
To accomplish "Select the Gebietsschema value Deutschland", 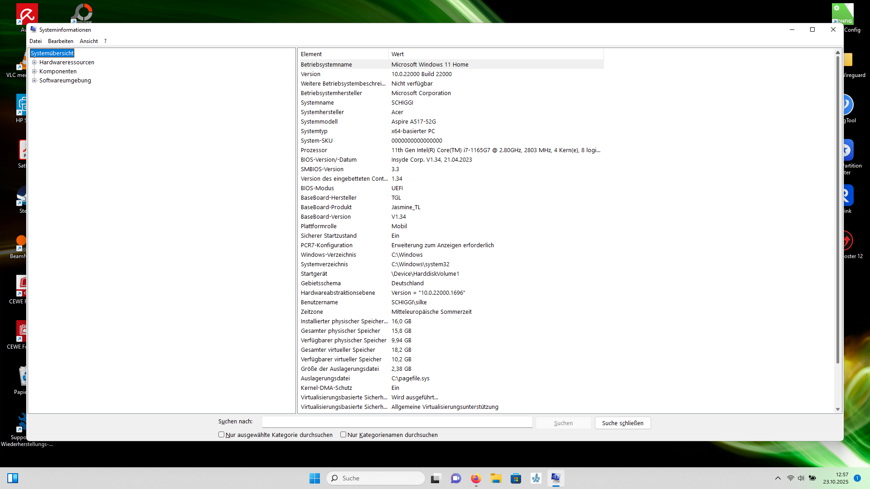I will (x=407, y=283).
